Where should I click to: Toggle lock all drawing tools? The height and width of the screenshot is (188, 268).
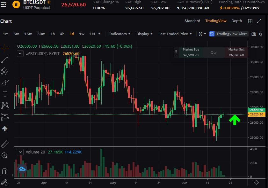[4, 183]
